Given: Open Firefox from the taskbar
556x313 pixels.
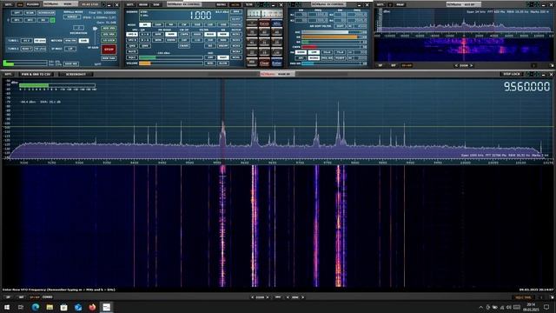Looking at the screenshot, I should (92, 307).
